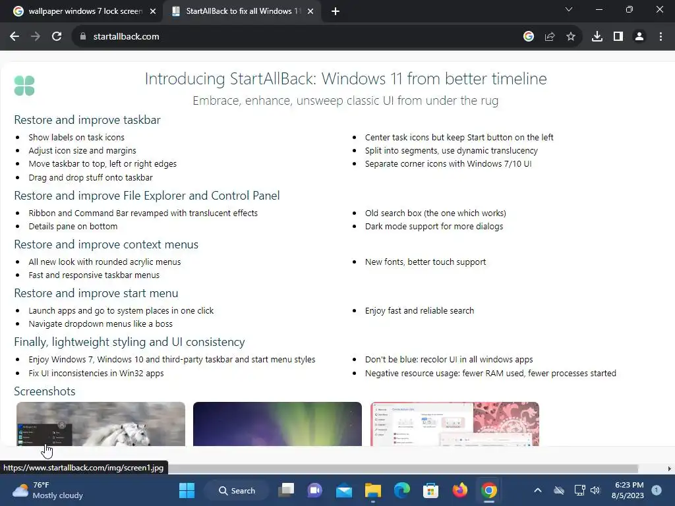The image size is (675, 506).
Task: Open the Chrome profile icon
Action: [x=639, y=37]
